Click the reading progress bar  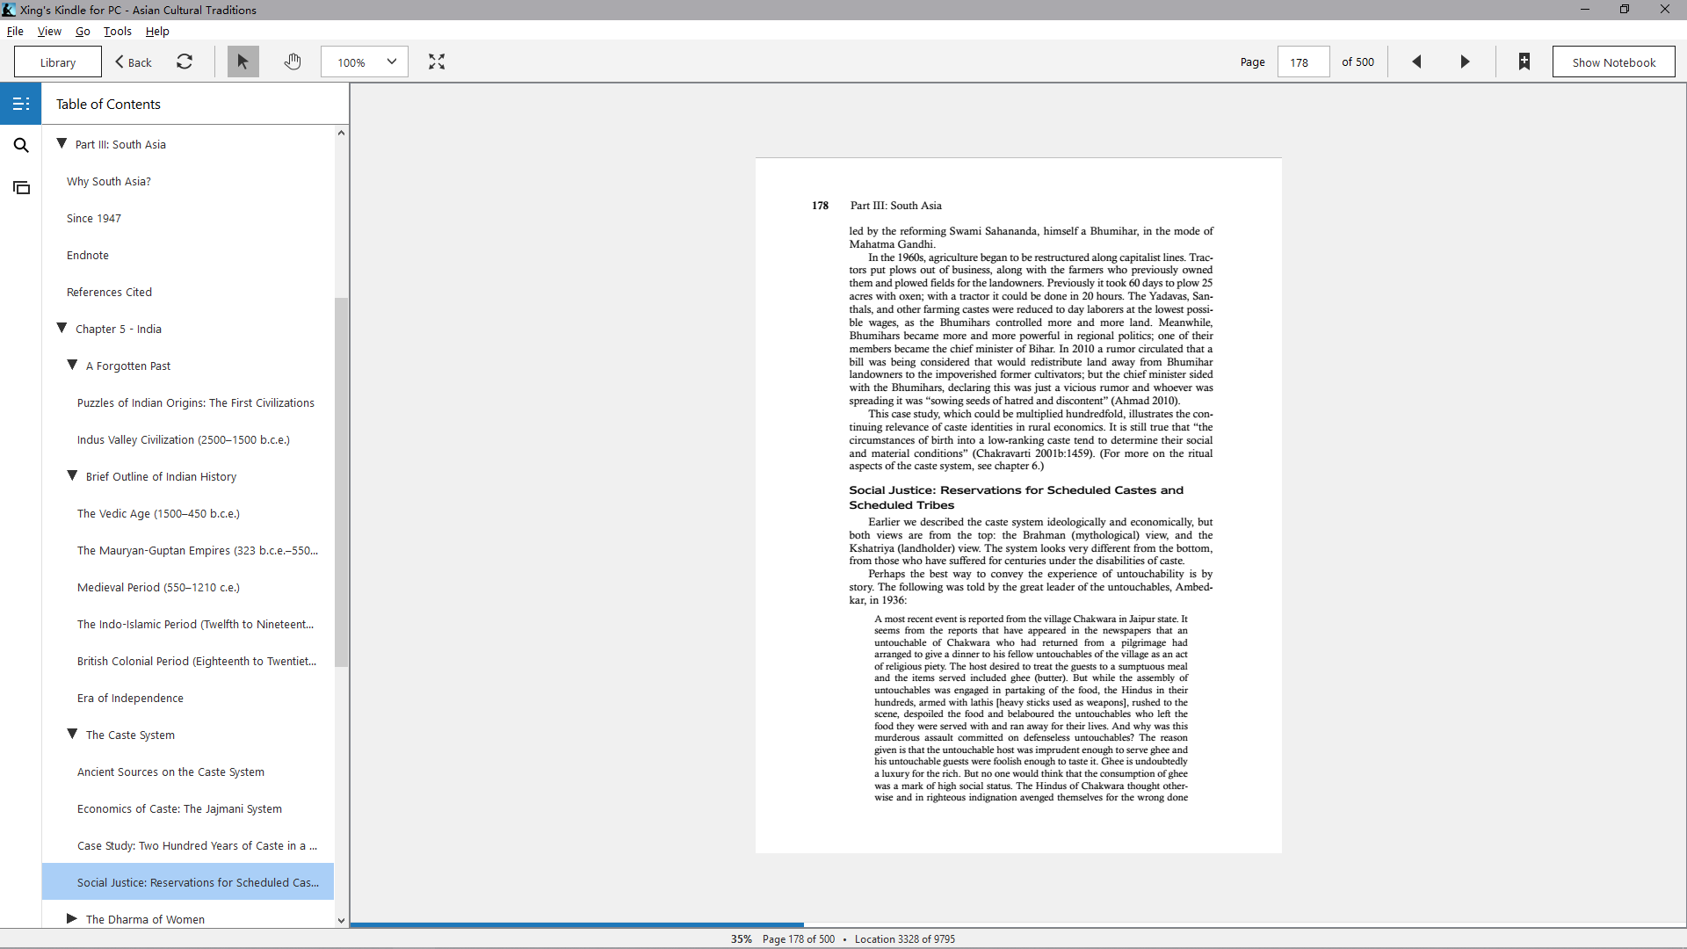tap(1017, 925)
